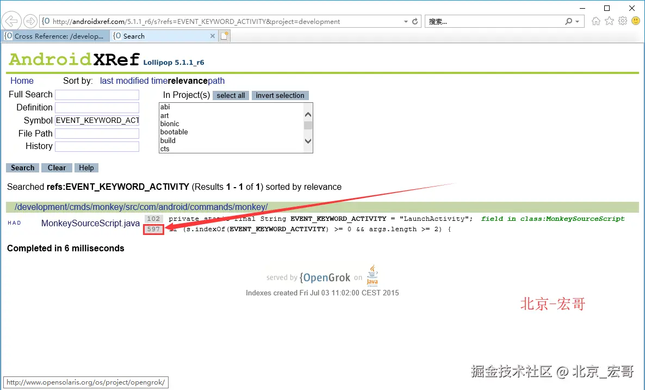Switch to the Cross Reference: /develop... tab
This screenshot has width=645, height=390.
tap(56, 36)
